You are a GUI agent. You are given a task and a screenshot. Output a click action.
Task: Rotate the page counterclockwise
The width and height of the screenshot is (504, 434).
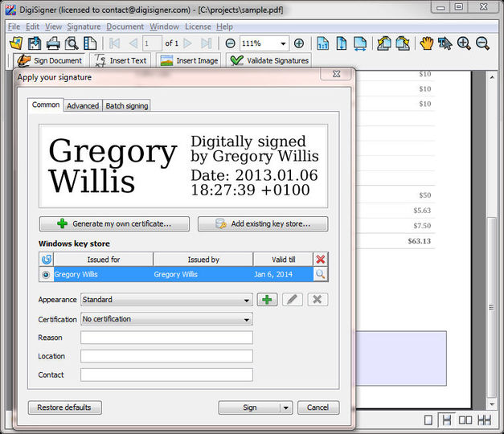[384, 43]
